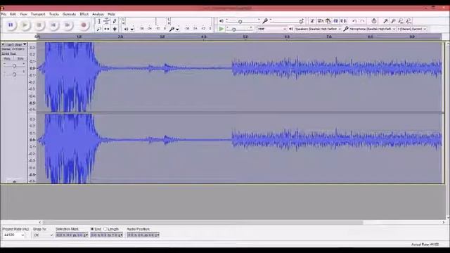Click the Sync-Lock tracks clock icon
The image size is (450, 253).
point(373,21)
